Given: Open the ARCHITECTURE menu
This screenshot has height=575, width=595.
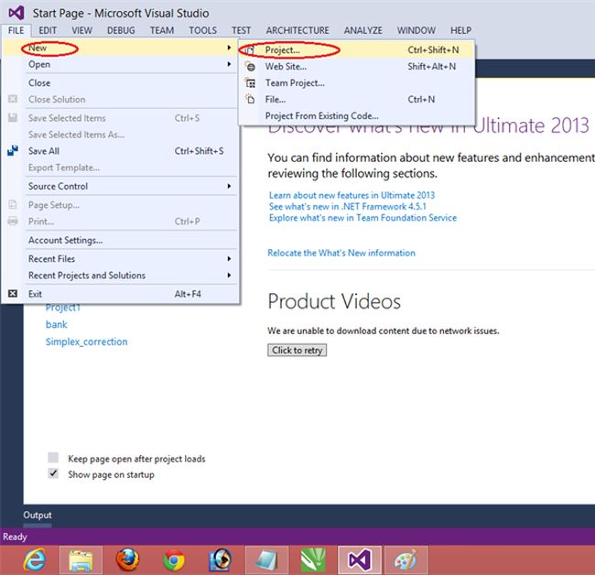Looking at the screenshot, I should click(297, 30).
